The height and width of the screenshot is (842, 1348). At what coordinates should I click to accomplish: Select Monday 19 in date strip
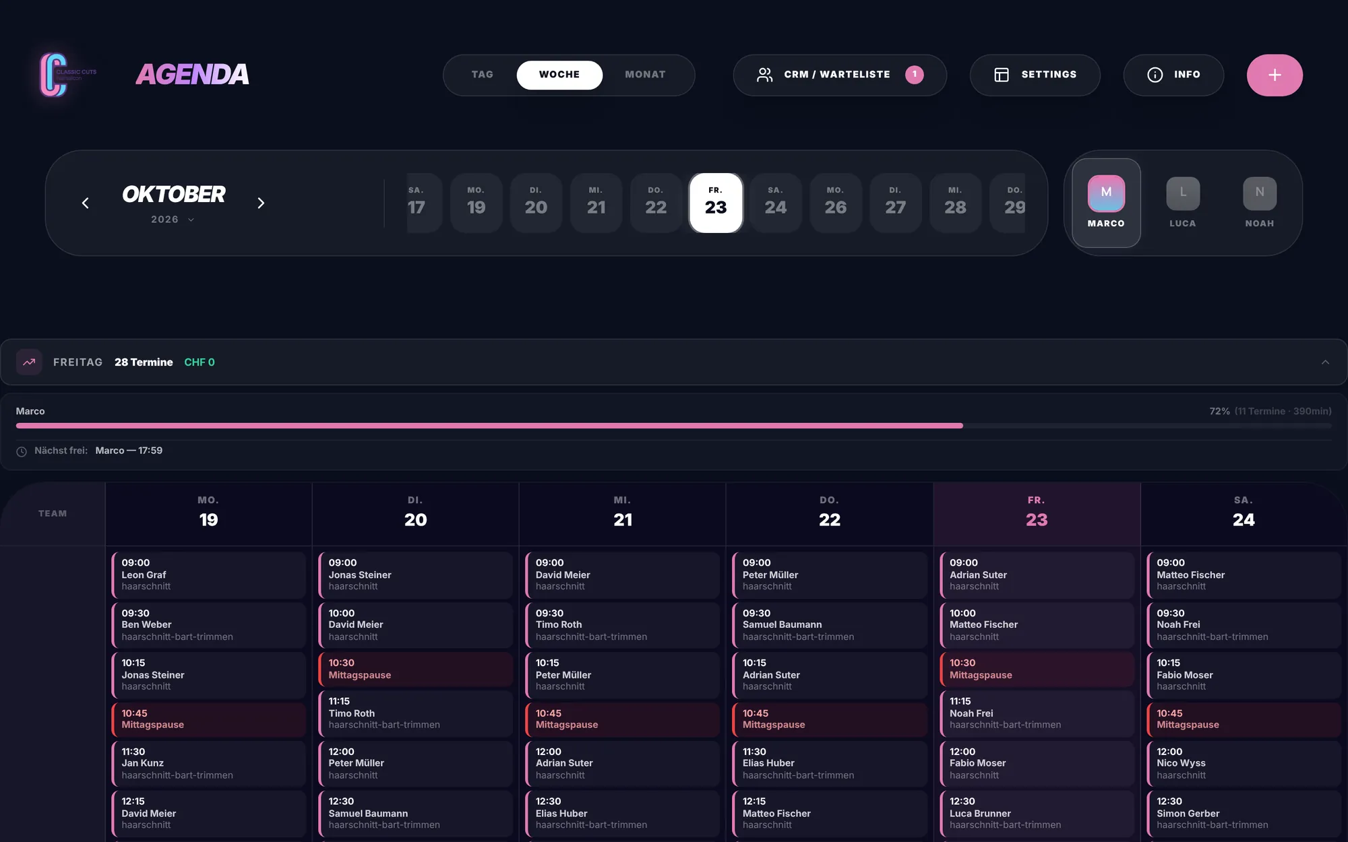coord(476,203)
